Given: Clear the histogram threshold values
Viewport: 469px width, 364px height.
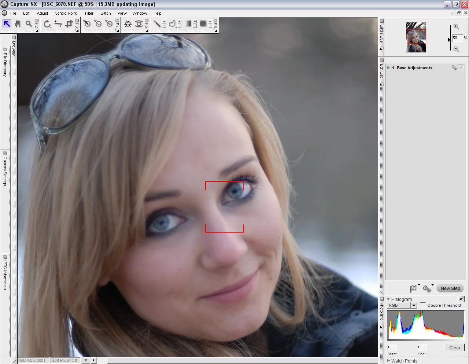Looking at the screenshot, I should tap(454, 348).
